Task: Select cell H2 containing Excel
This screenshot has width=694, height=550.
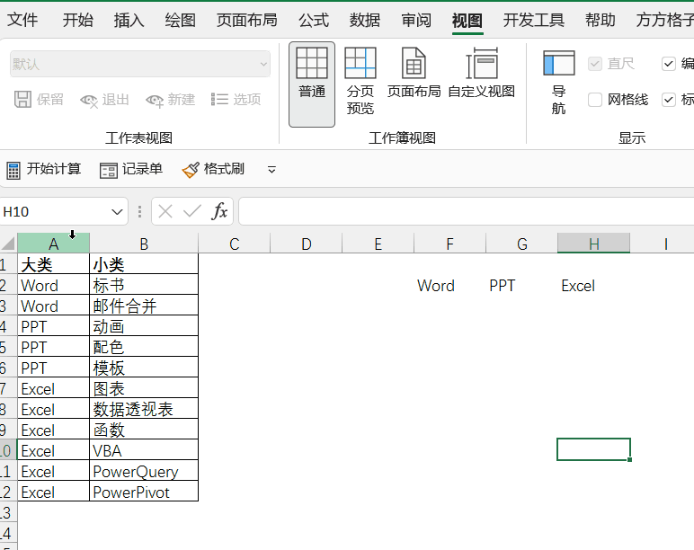Action: [x=593, y=286]
